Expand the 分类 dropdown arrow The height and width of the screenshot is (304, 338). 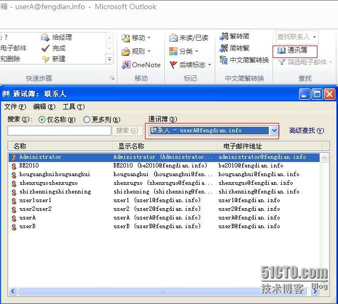197,51
